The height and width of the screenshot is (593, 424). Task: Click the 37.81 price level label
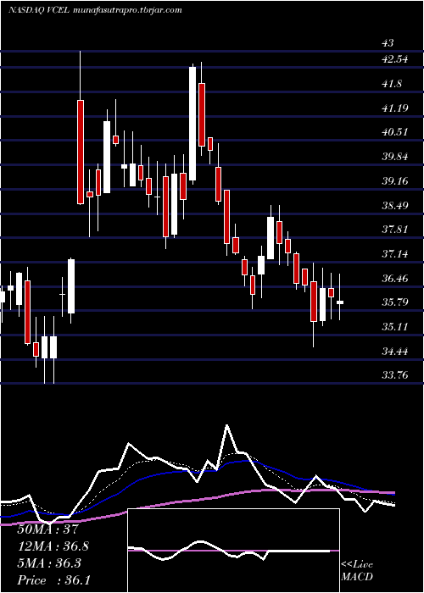[395, 230]
